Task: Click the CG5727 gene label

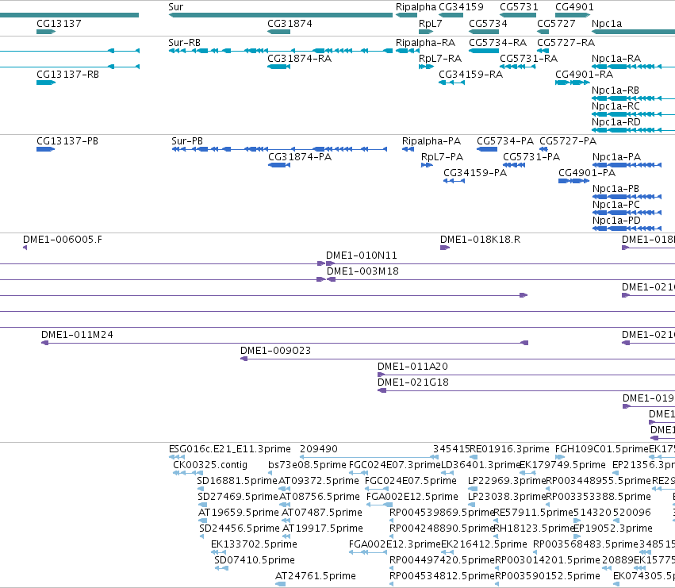Action: [556, 23]
